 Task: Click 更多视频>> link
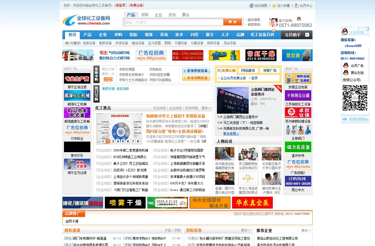pos(231,134)
